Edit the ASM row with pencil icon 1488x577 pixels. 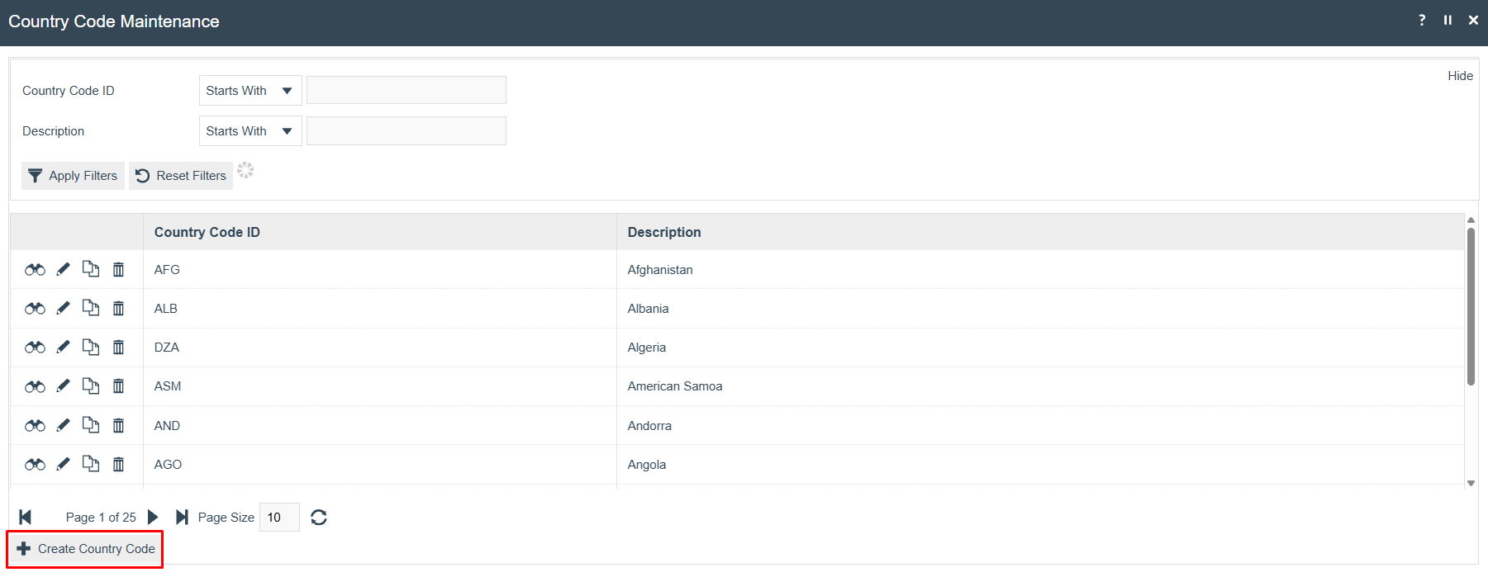[63, 385]
